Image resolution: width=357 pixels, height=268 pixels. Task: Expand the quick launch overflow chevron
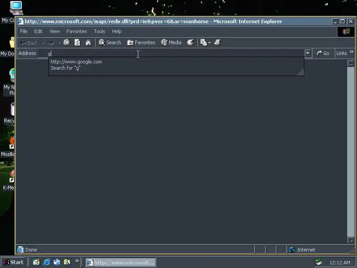point(77,260)
